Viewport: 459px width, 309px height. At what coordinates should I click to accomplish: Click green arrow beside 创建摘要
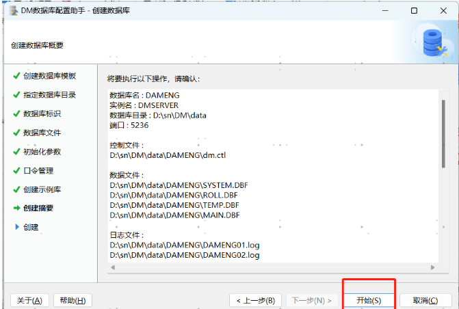tap(16, 208)
